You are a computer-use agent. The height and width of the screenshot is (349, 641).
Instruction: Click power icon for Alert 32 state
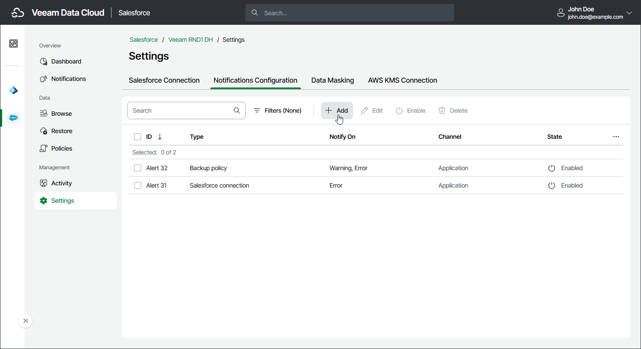click(552, 168)
